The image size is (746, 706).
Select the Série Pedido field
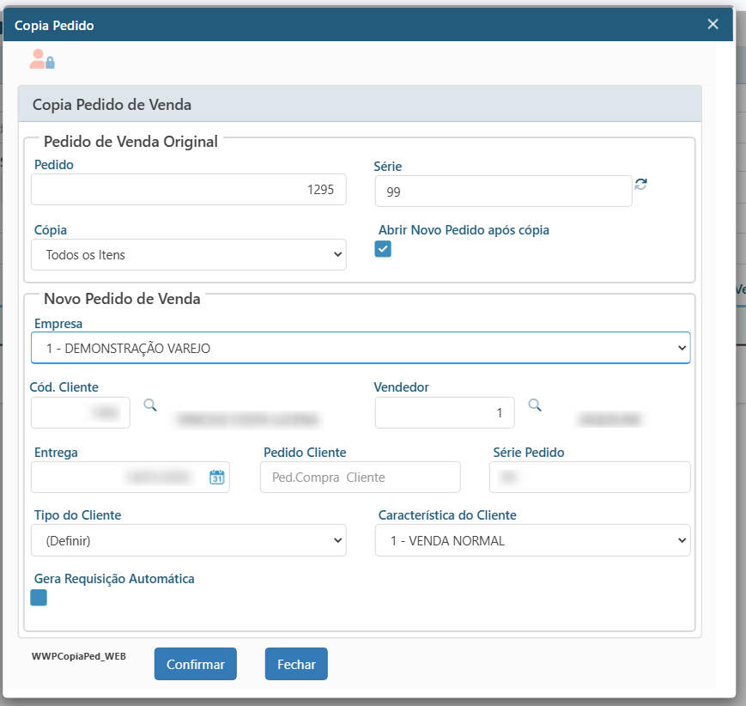(x=589, y=478)
